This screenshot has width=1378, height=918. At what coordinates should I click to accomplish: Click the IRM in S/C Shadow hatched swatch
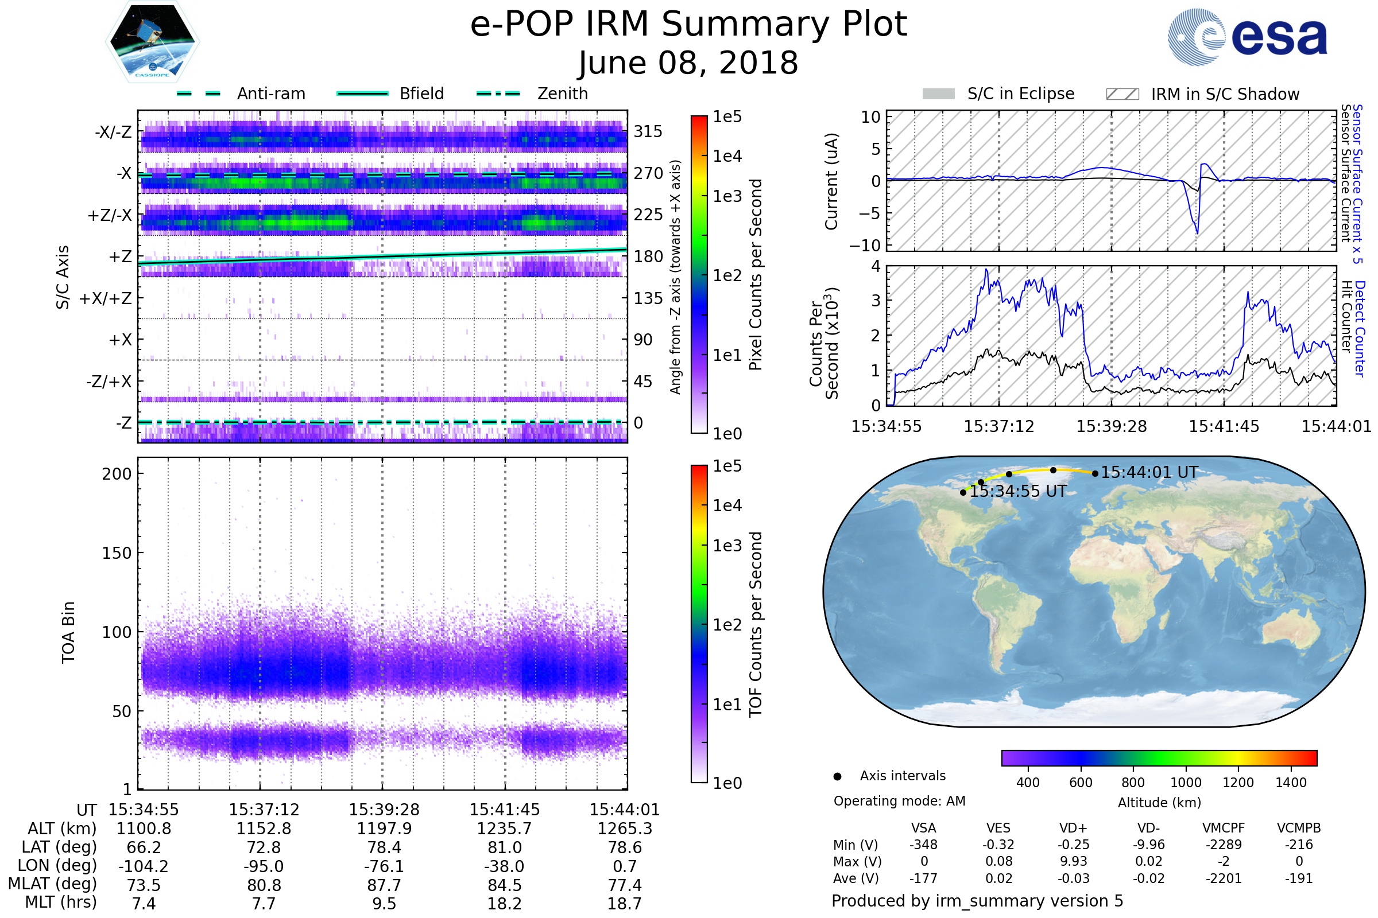pos(1122,94)
